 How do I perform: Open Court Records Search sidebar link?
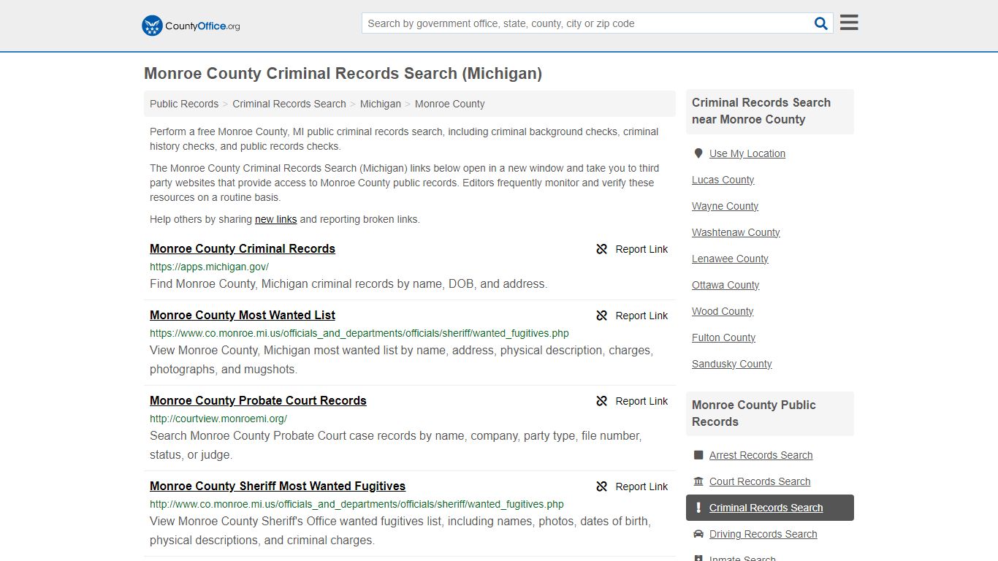(x=760, y=481)
